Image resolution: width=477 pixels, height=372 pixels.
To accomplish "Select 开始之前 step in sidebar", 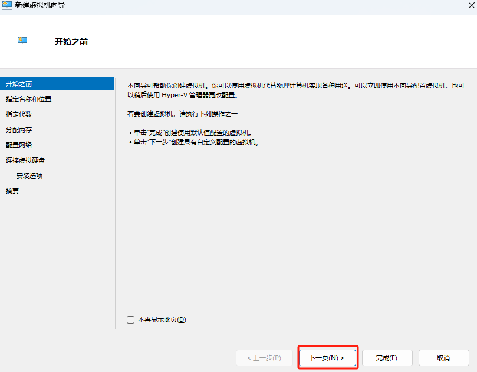I will click(57, 84).
